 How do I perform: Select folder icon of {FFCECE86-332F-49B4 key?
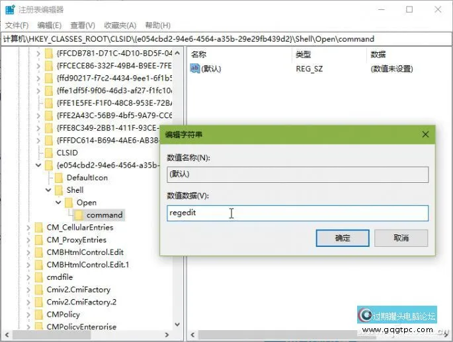[49, 66]
